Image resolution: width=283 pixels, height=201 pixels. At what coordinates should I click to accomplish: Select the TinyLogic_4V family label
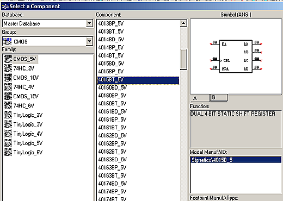point(28,134)
